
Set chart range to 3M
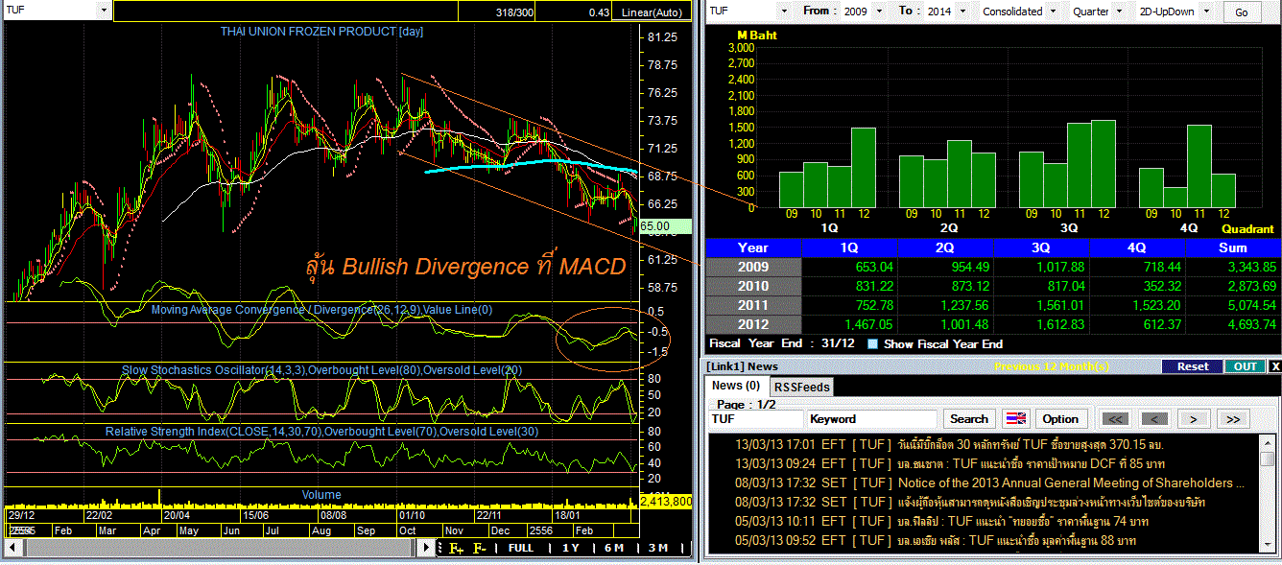point(658,548)
